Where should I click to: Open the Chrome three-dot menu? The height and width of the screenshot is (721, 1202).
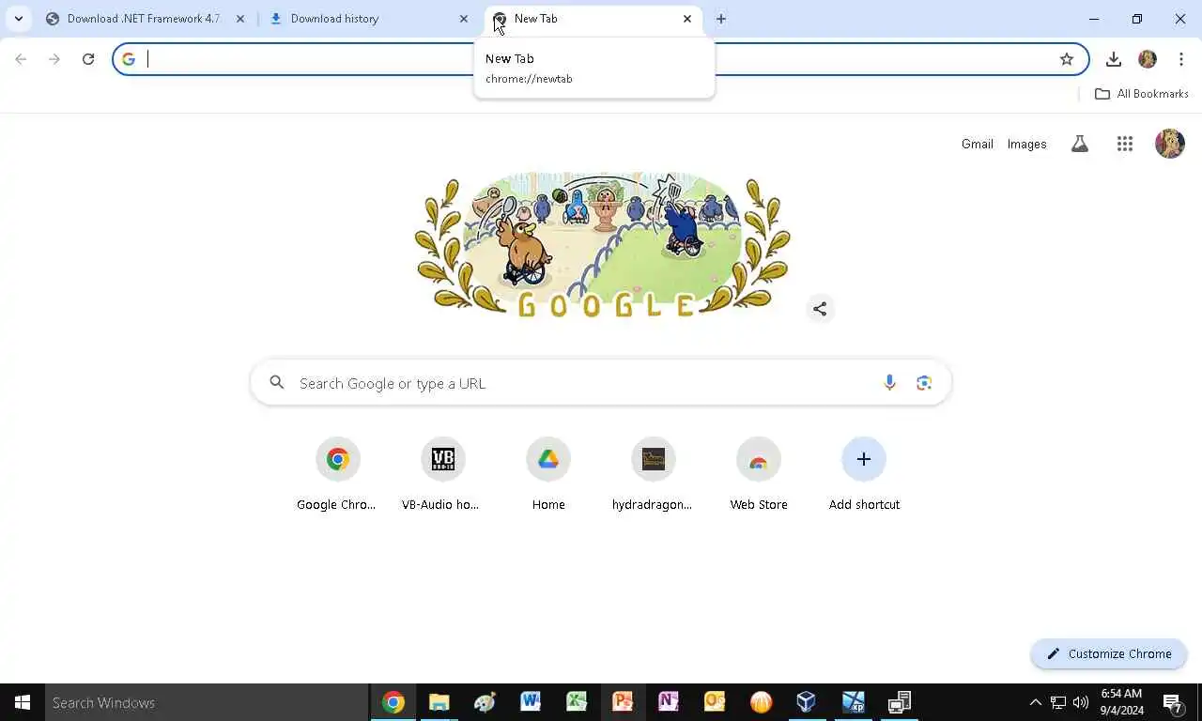1180,59
